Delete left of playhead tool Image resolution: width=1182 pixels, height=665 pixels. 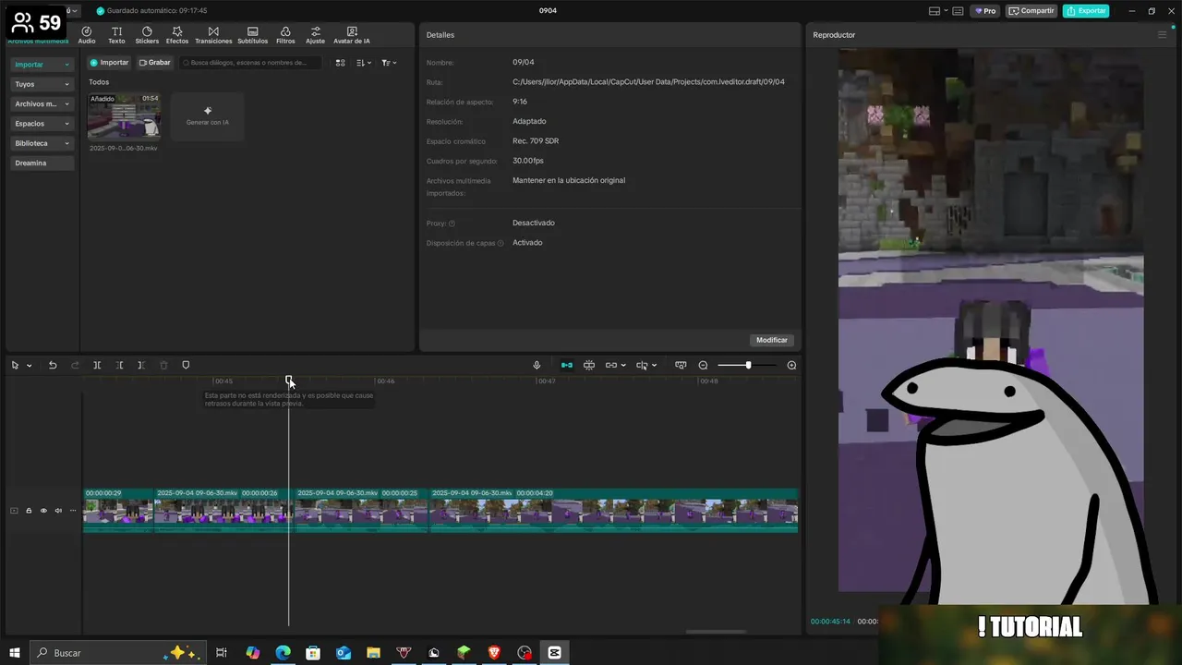point(119,366)
